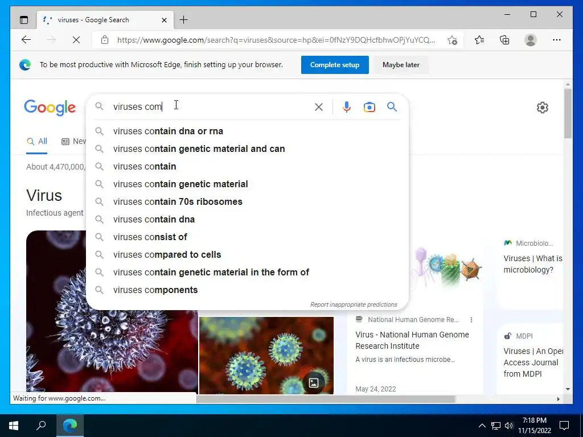
Task: Click the horizontal scrollbar thumb
Action: [326, 399]
